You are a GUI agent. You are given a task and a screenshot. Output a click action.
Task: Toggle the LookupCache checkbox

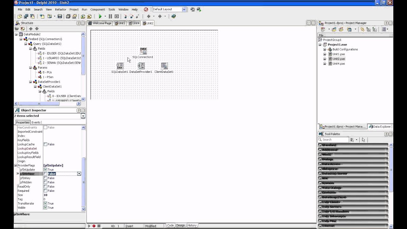[45, 144]
